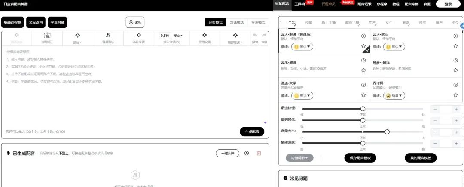Screen dimensions: 464x187
Task: Open the 稳重 emotion dropdown for 百球哥
Action: tap(394, 95)
